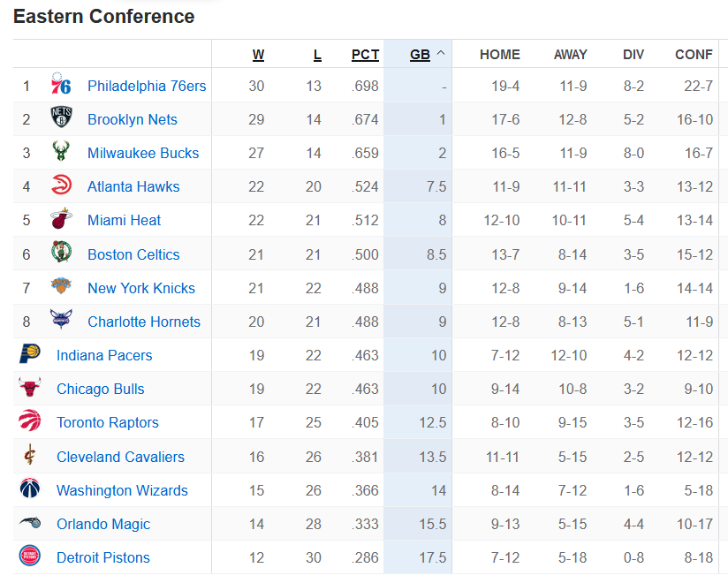Click the Miami Heat logo icon
Image resolution: width=728 pixels, height=583 pixels.
[x=61, y=219]
